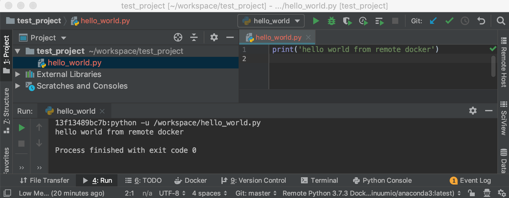Click the locate target crosshair icon in Project panel

click(x=178, y=38)
